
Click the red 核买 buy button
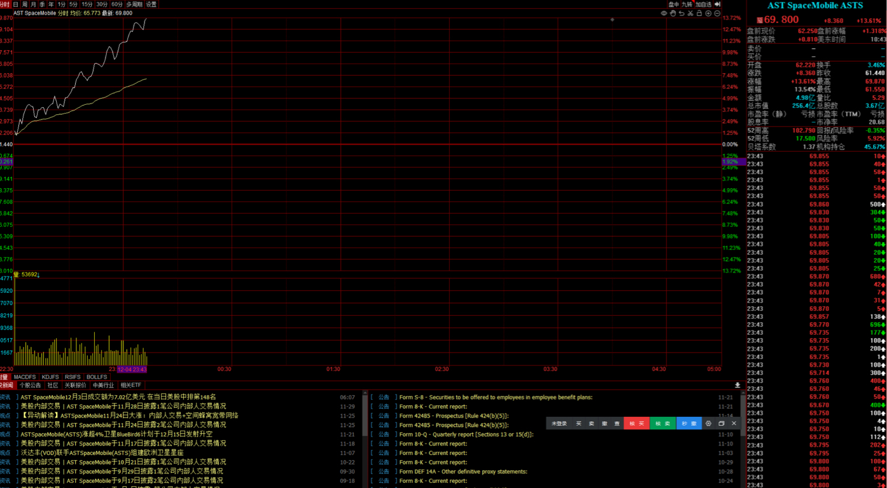[x=636, y=423]
